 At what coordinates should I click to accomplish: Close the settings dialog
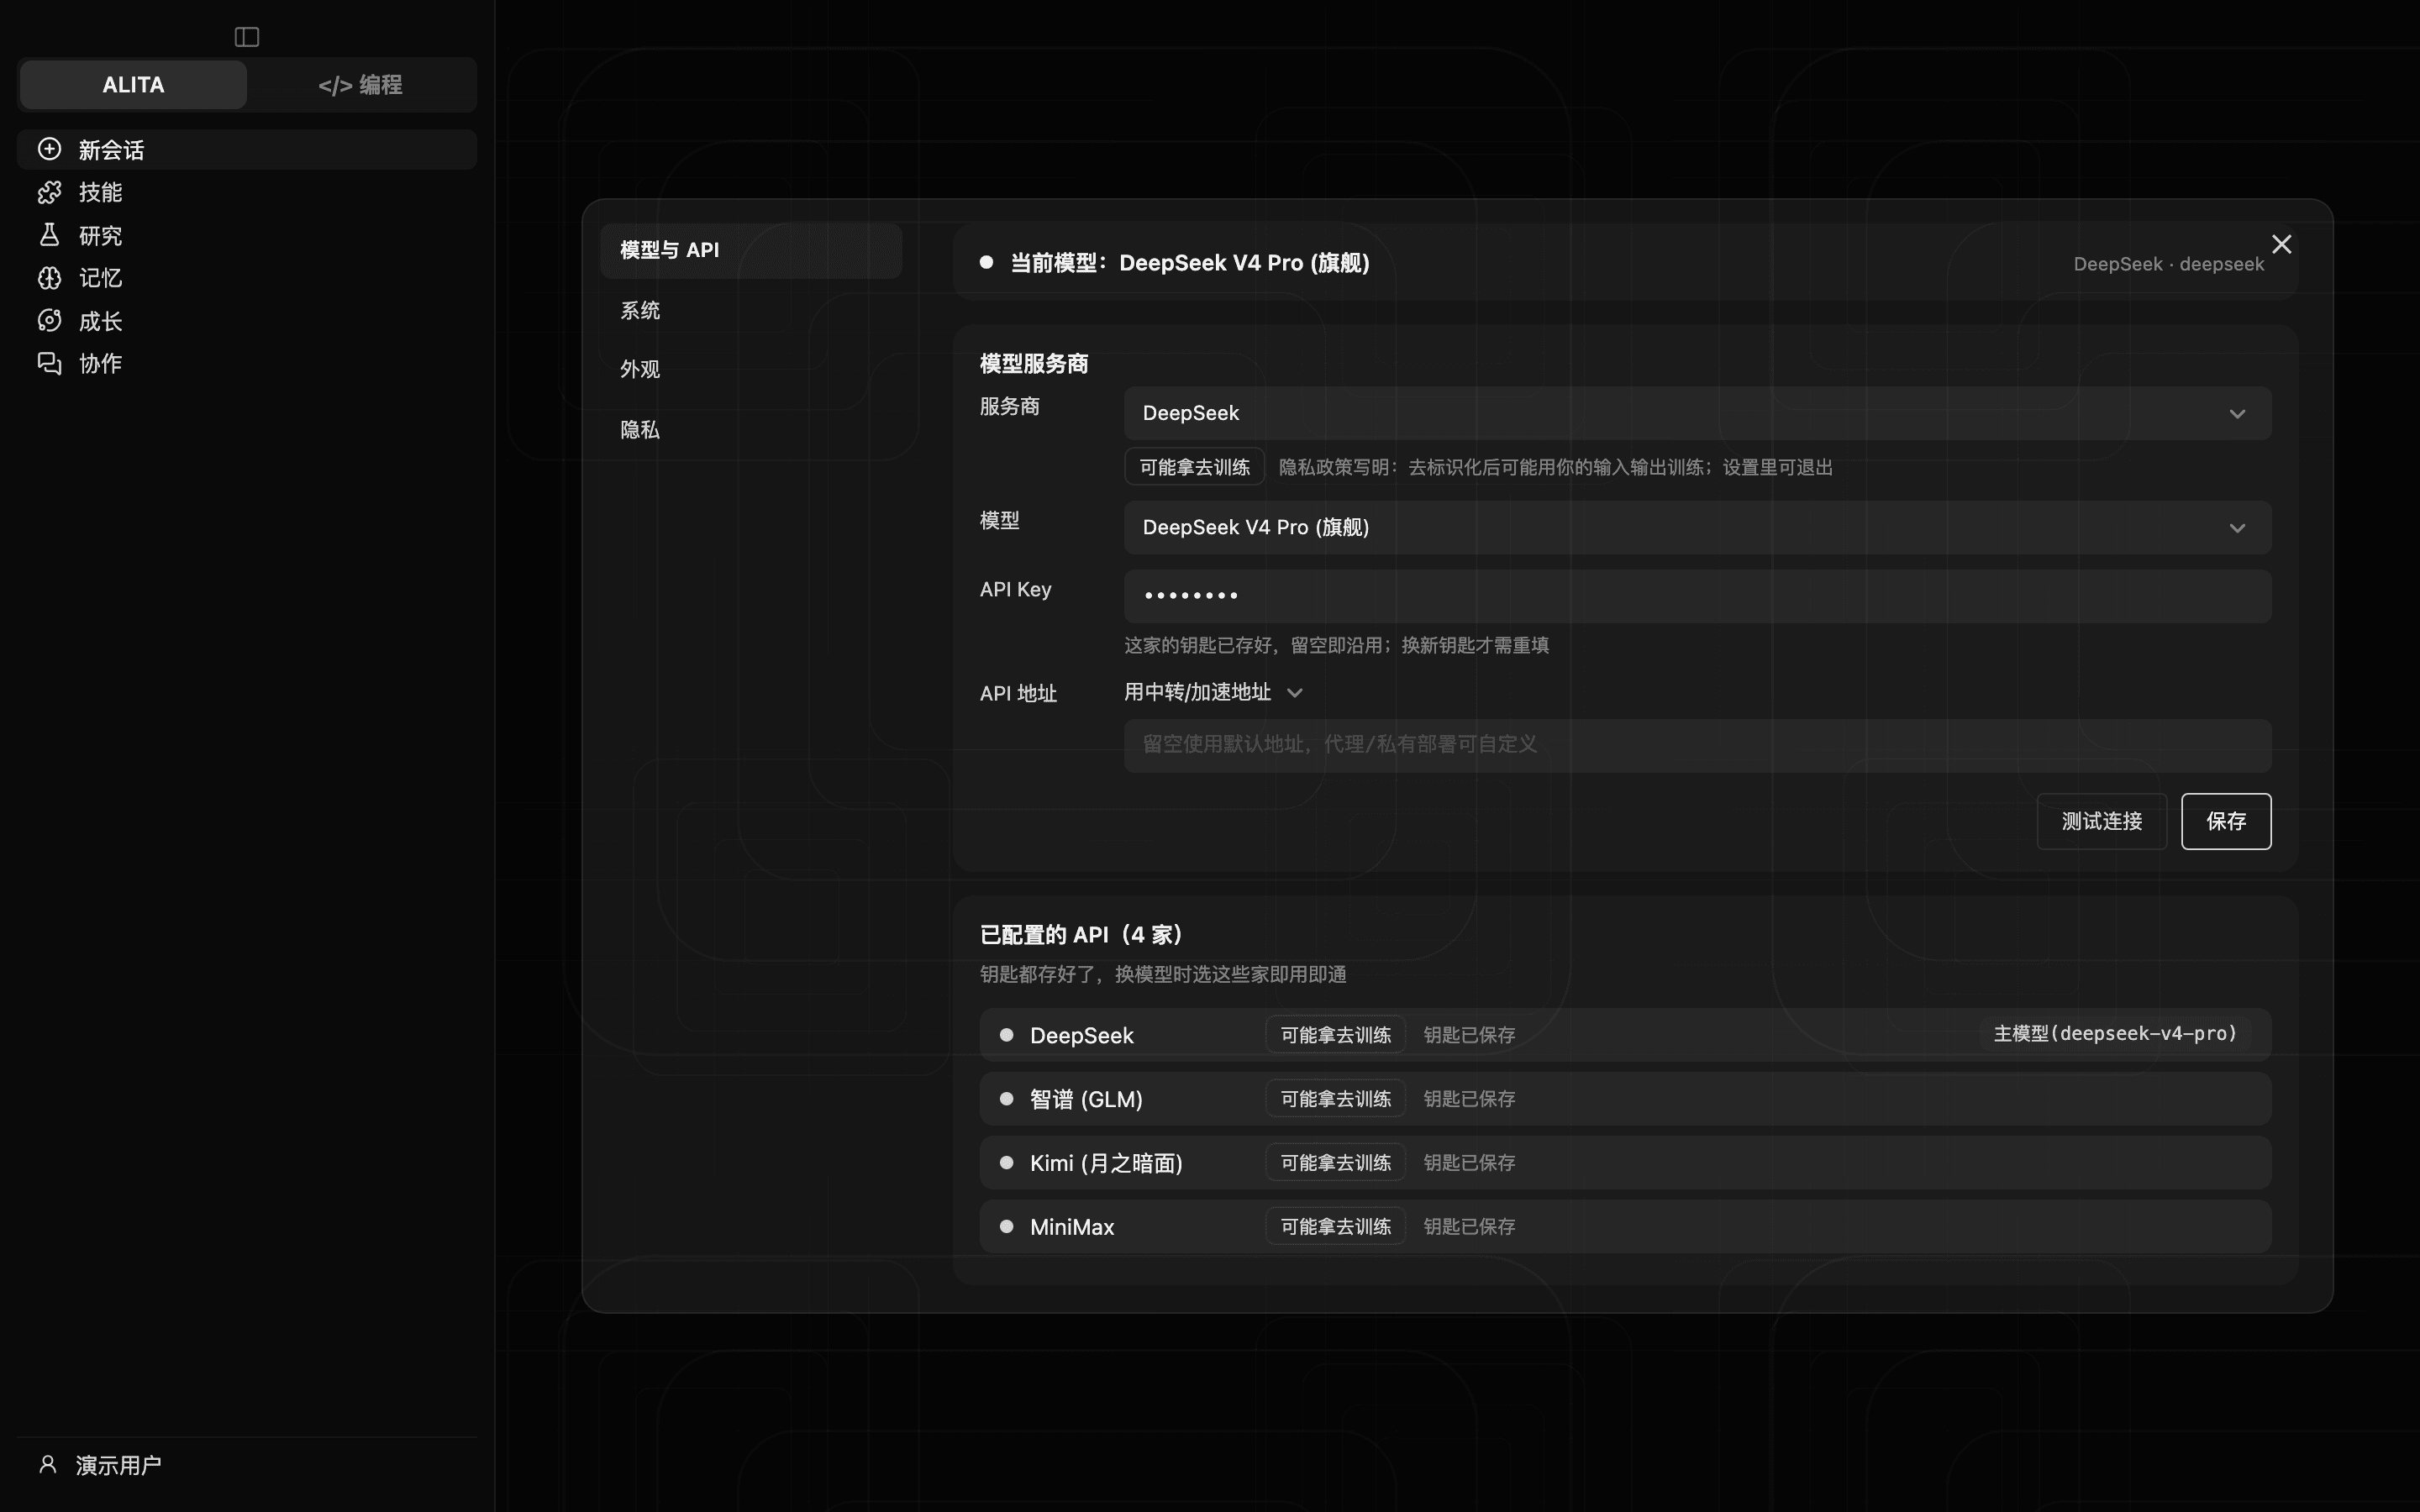click(2281, 244)
